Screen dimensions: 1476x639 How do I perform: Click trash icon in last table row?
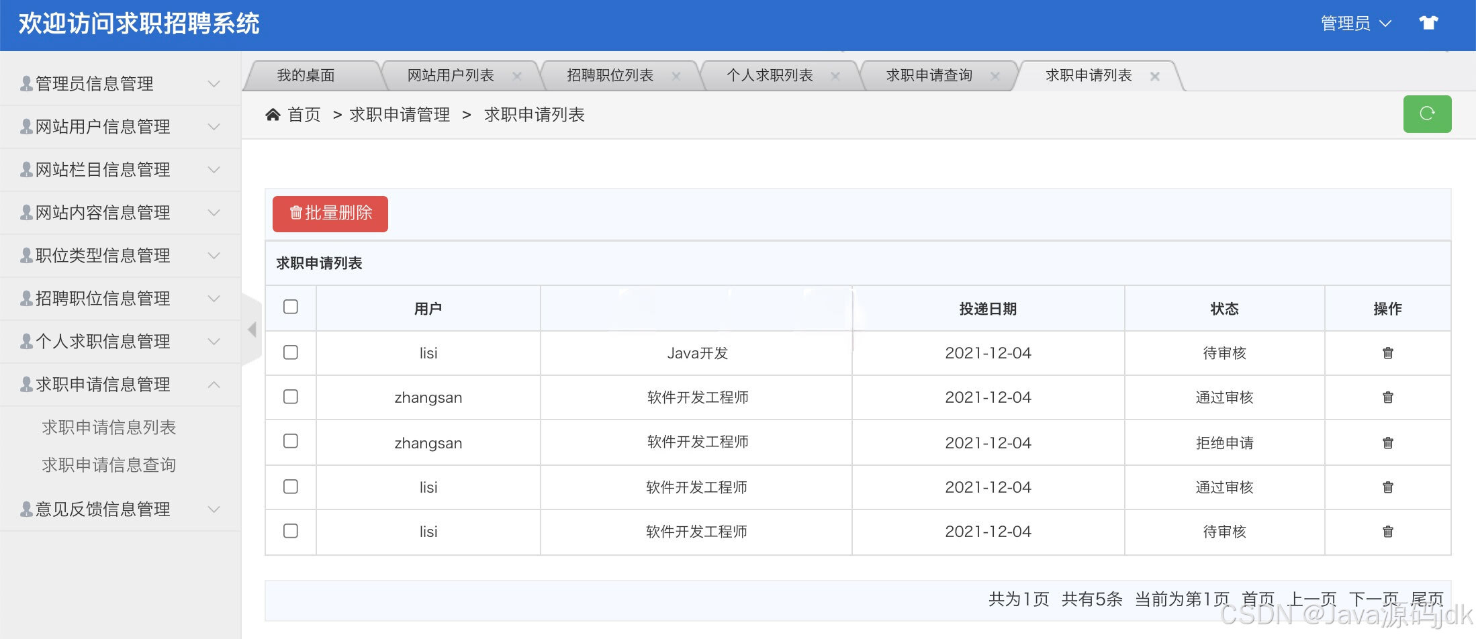pos(1388,532)
